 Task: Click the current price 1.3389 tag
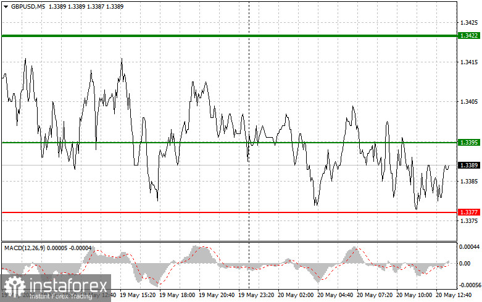468,166
